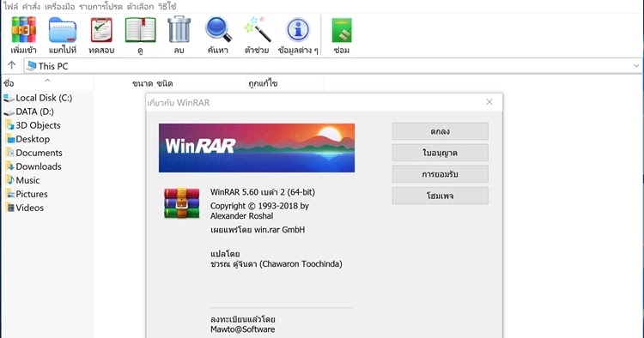Select the Videos folder icon
This screenshot has height=338, width=644.
[9, 208]
